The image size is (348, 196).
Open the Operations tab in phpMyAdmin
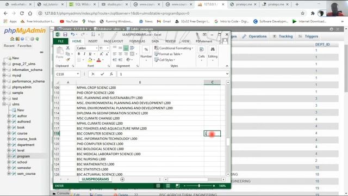pyautogui.click(x=254, y=36)
